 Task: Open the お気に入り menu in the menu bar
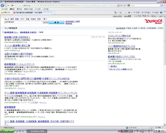coord(28,9)
